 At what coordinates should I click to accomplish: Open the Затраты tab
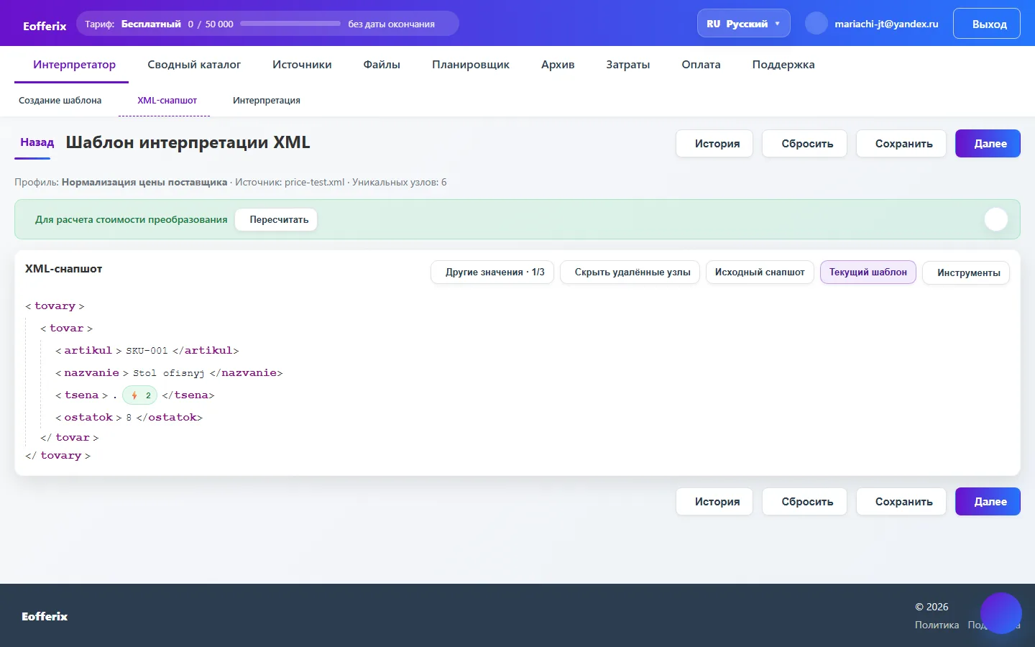(x=627, y=65)
